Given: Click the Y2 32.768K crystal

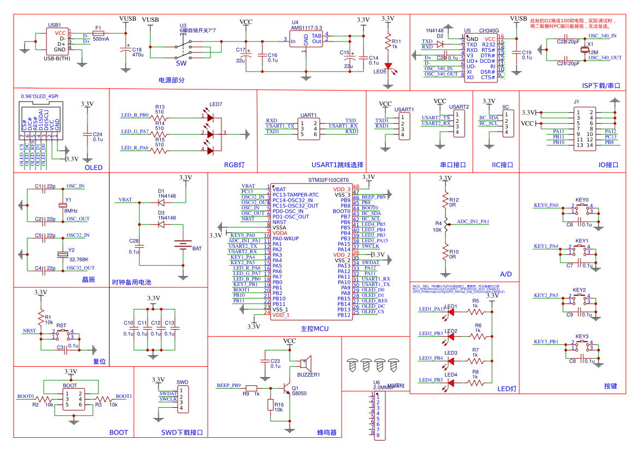Looking at the screenshot, I should click(x=62, y=255).
